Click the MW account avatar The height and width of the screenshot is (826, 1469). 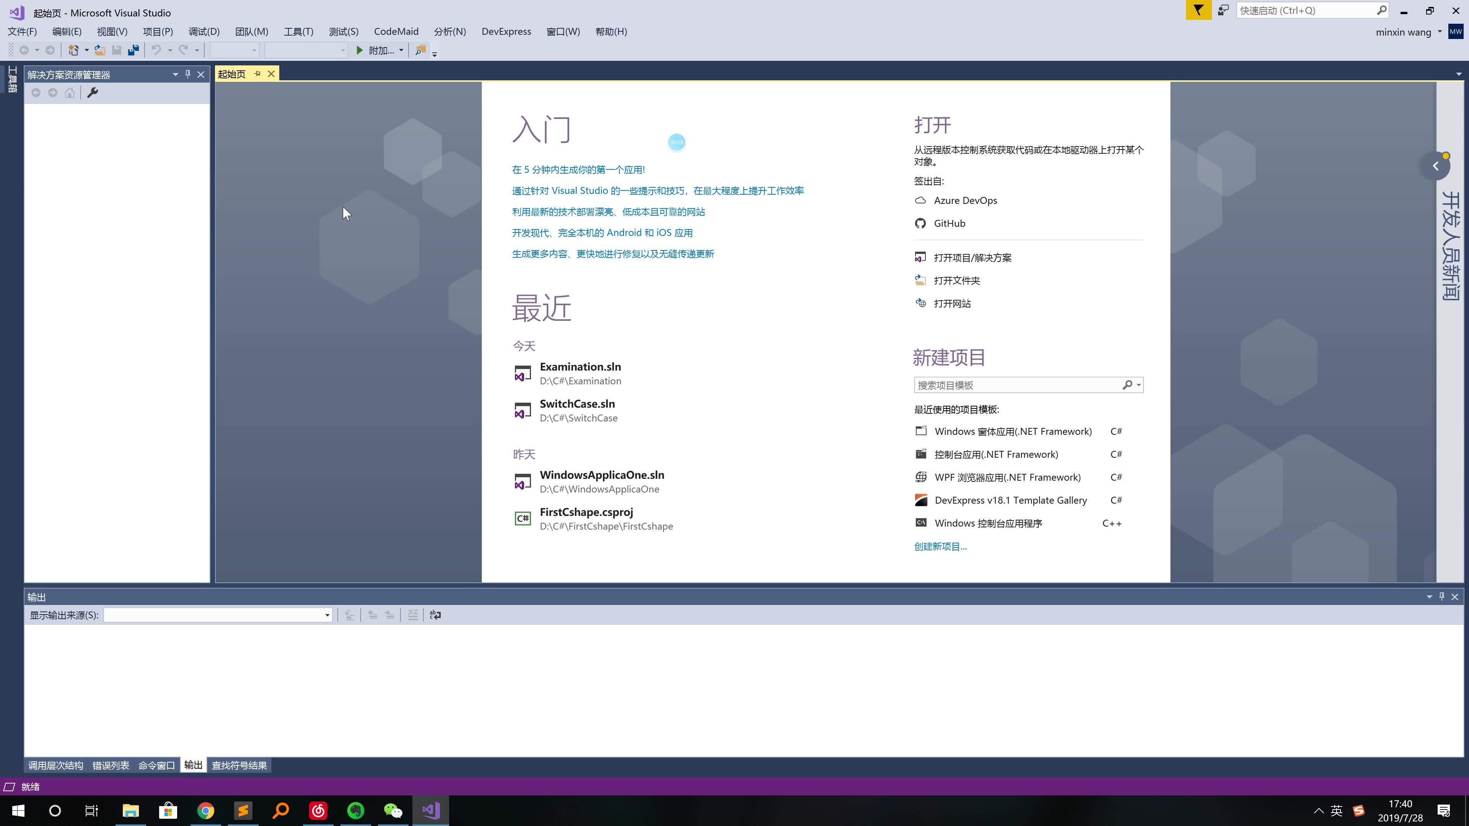[1456, 32]
